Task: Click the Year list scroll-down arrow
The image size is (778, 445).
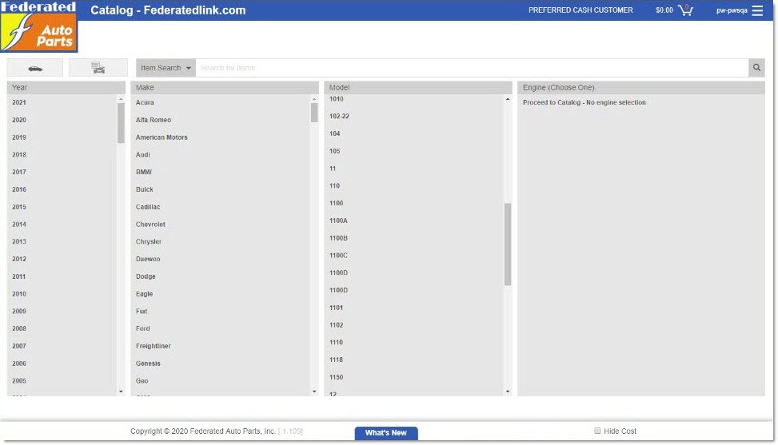Action: [121, 391]
